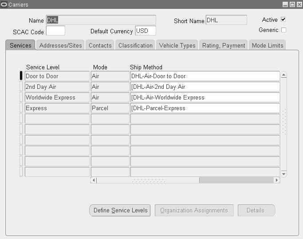
Task: Enable the Generic checkbox
Action: [x=283, y=30]
